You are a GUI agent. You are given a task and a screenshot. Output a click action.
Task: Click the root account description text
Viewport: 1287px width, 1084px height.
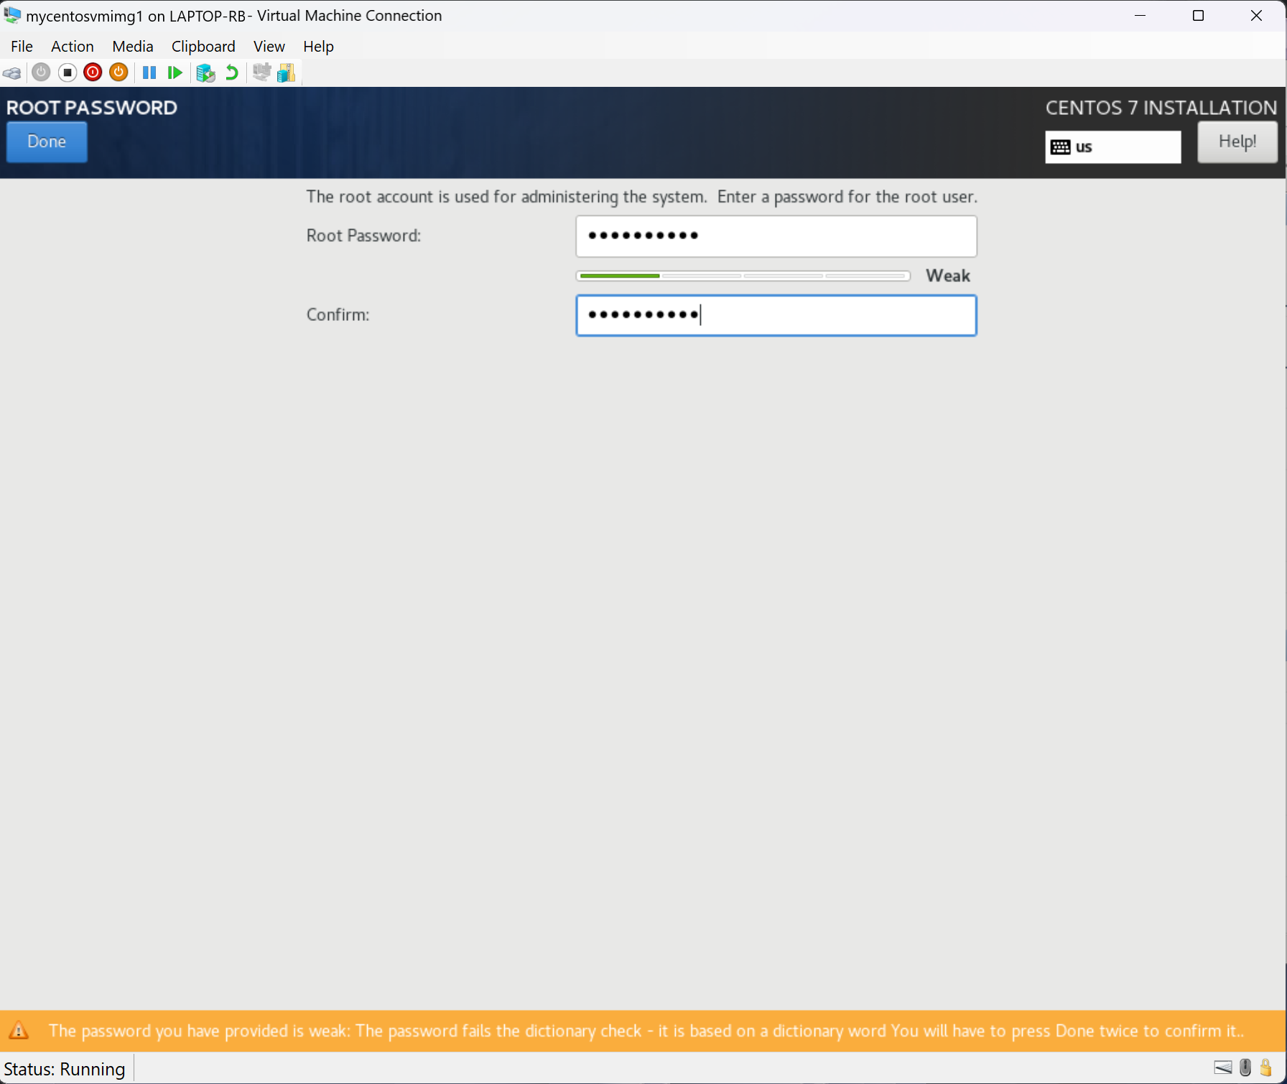(x=641, y=197)
